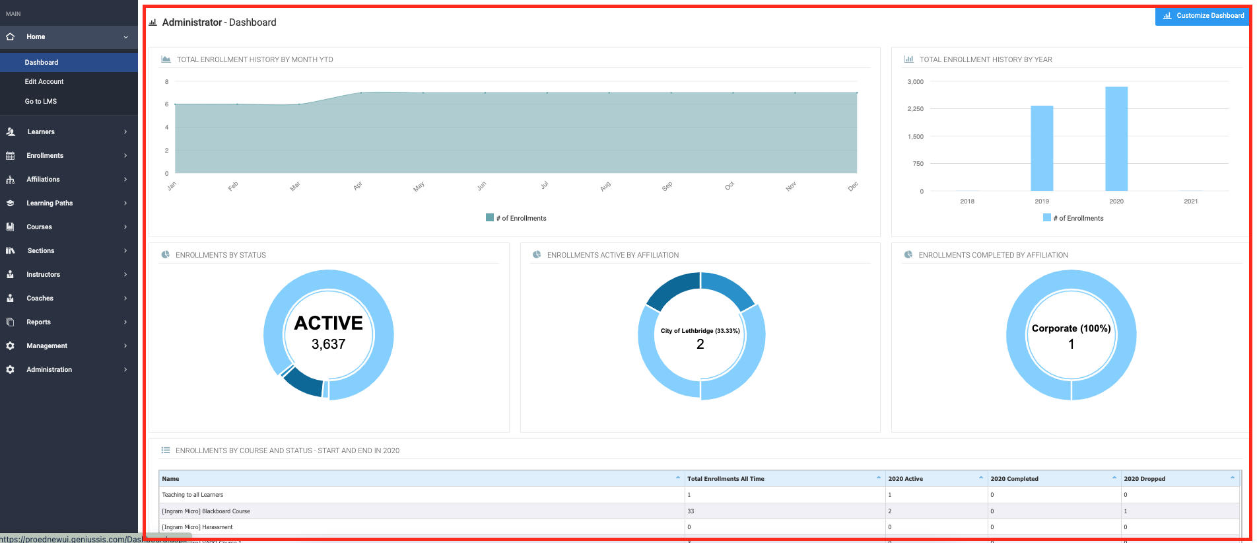The width and height of the screenshot is (1257, 543).
Task: Click the Courses book icon
Action: pyautogui.click(x=10, y=227)
